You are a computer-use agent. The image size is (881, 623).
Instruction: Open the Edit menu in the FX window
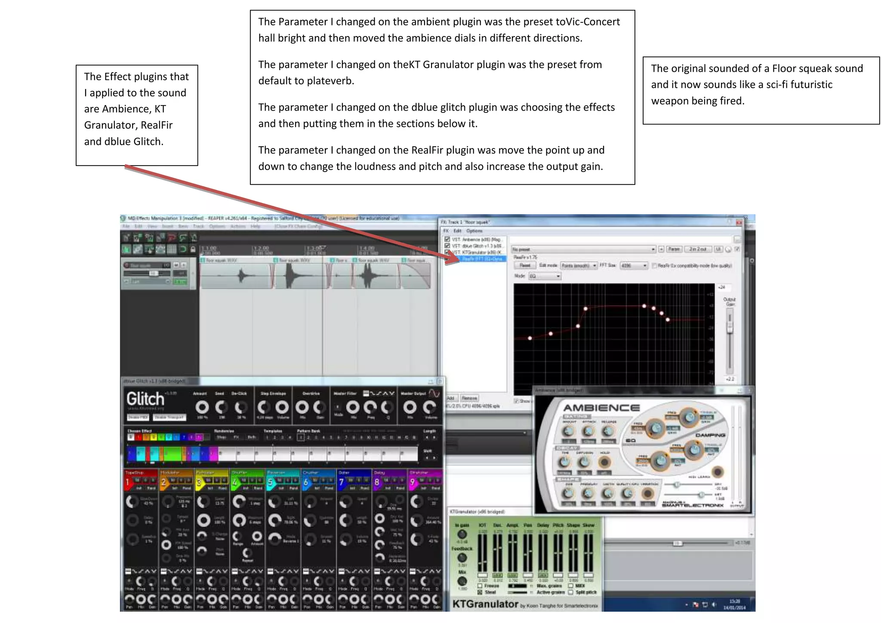[457, 231]
